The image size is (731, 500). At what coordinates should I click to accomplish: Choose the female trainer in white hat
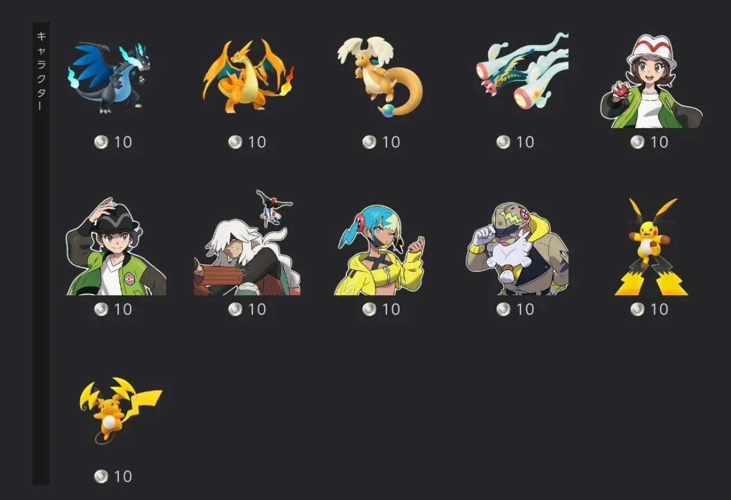[x=651, y=81]
